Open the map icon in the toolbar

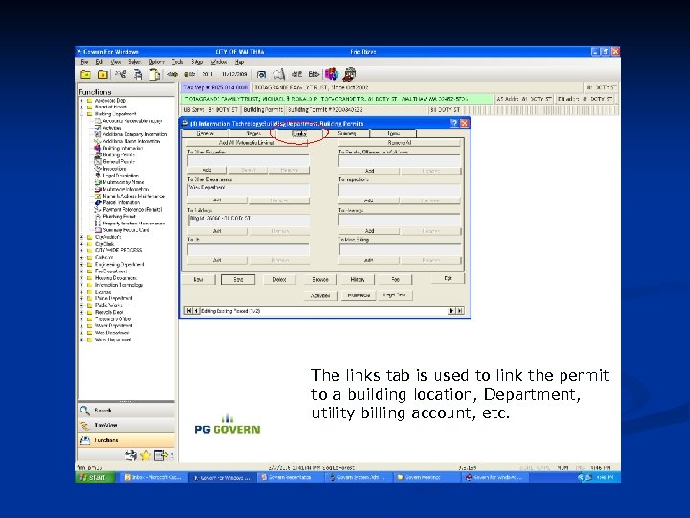point(279,74)
